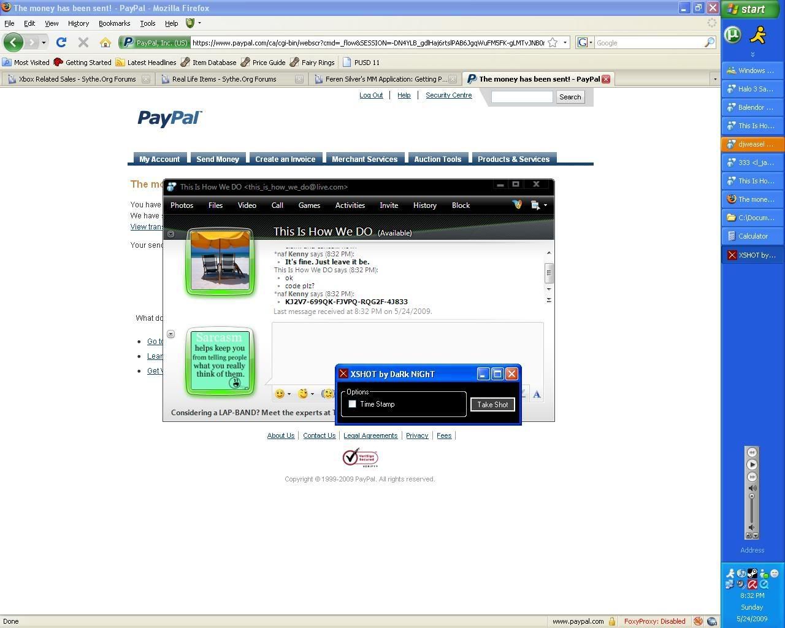Open the Send Money PayPal tab

tap(218, 159)
